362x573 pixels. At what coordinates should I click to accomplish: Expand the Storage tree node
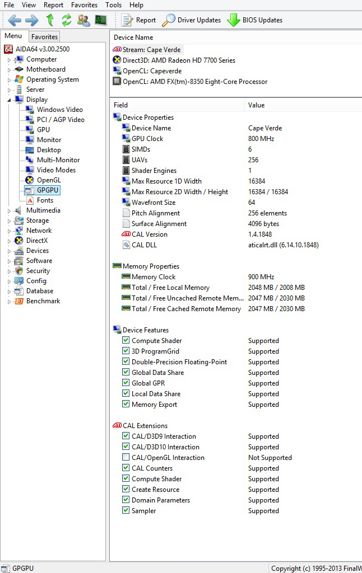pos(9,220)
